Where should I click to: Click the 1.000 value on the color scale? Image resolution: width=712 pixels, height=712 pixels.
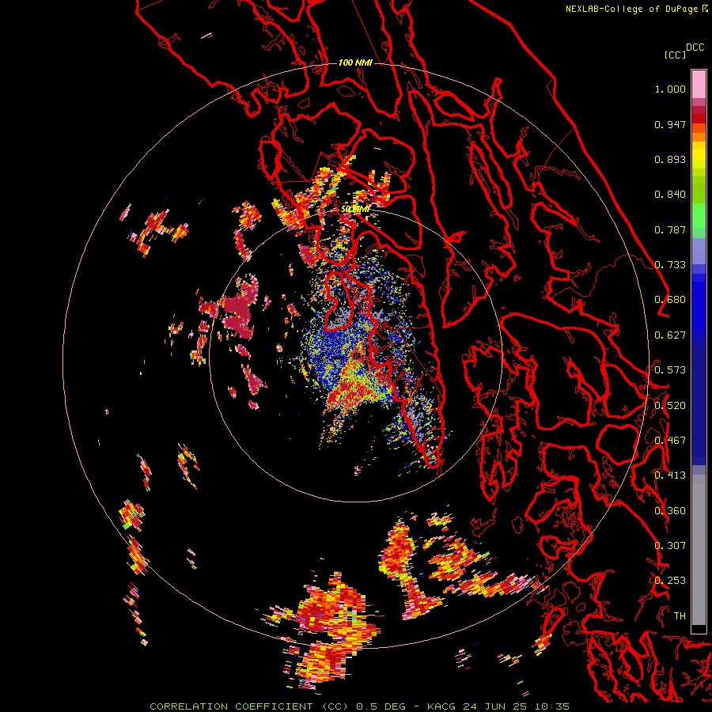670,89
